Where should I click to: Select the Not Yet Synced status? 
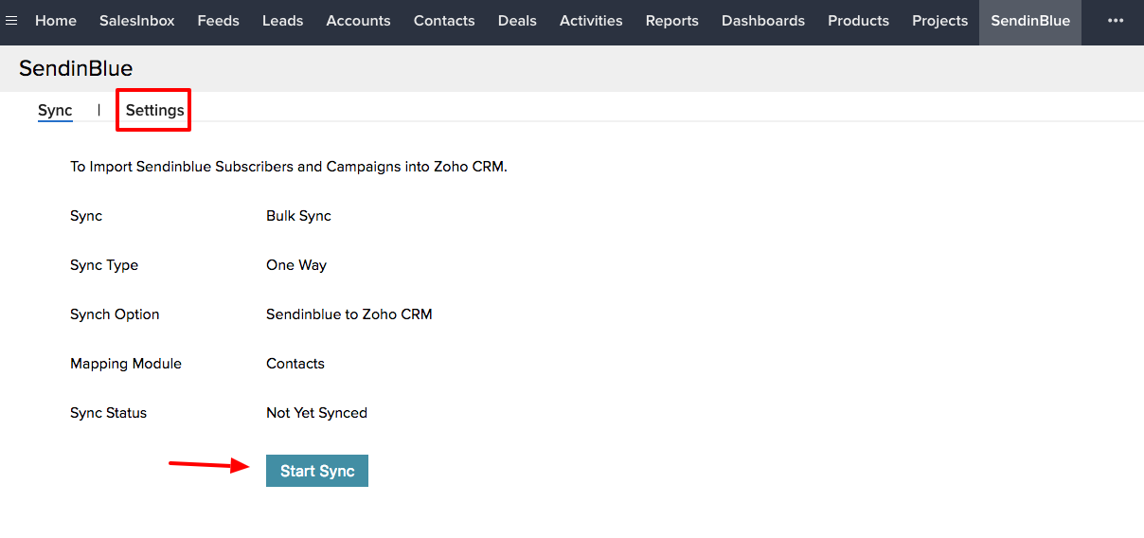point(316,413)
